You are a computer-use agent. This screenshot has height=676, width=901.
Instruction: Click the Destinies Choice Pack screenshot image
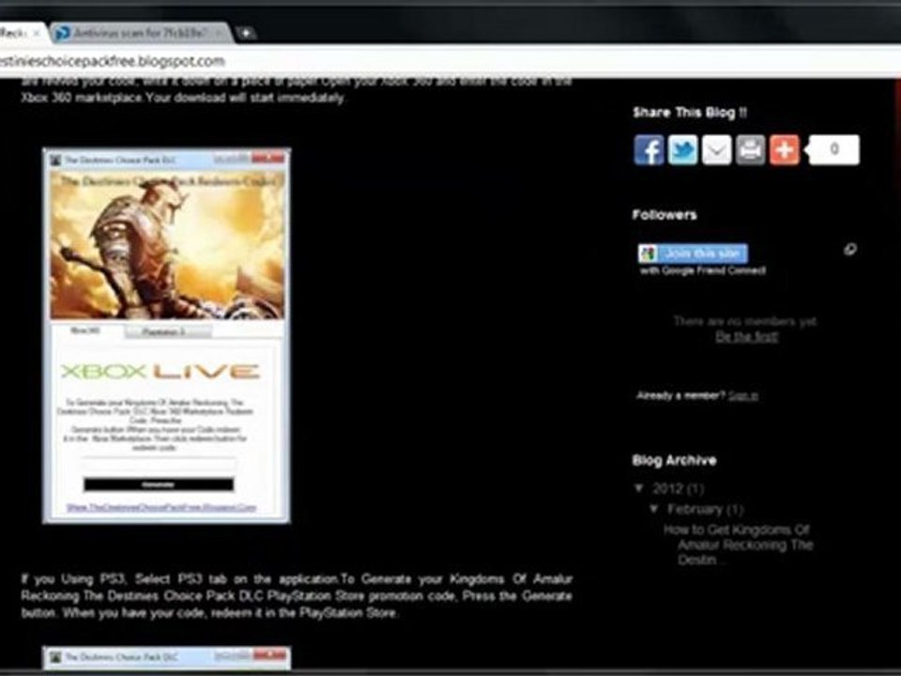(x=167, y=336)
